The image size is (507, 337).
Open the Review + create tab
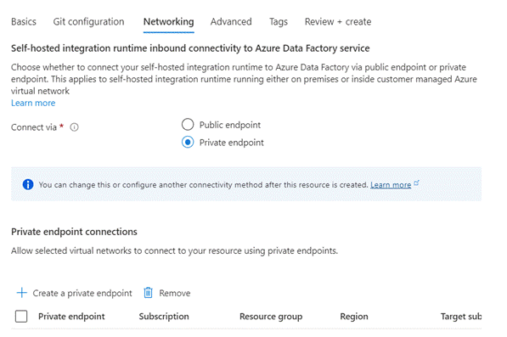click(x=338, y=22)
